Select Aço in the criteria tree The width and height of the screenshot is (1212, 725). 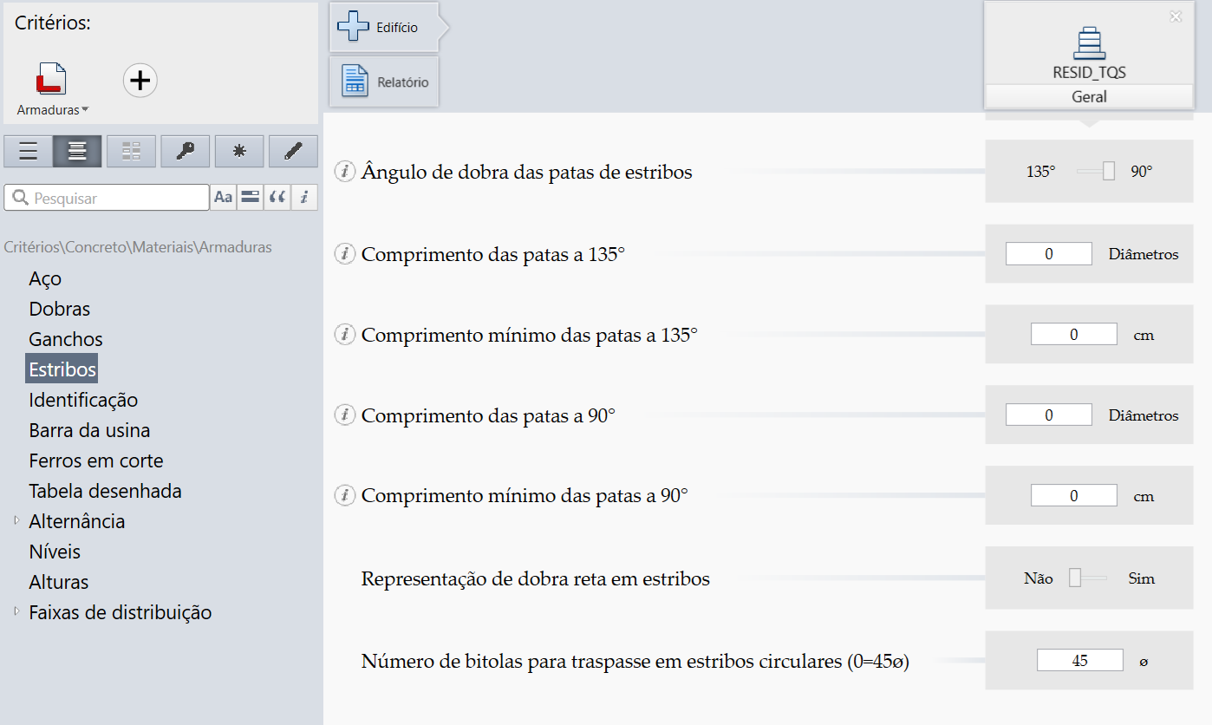[45, 278]
